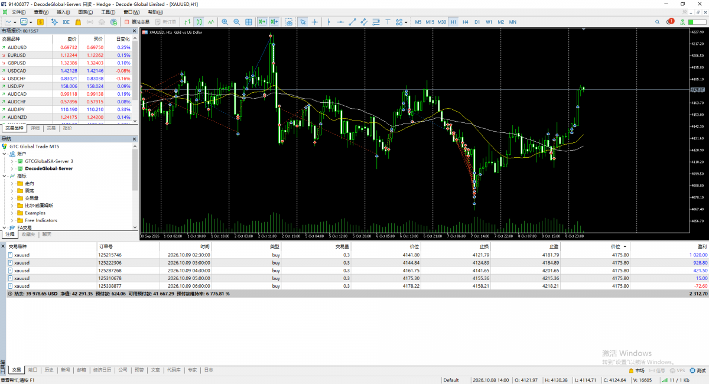Select the text label tool
This screenshot has width=709, height=384.
pos(388,22)
